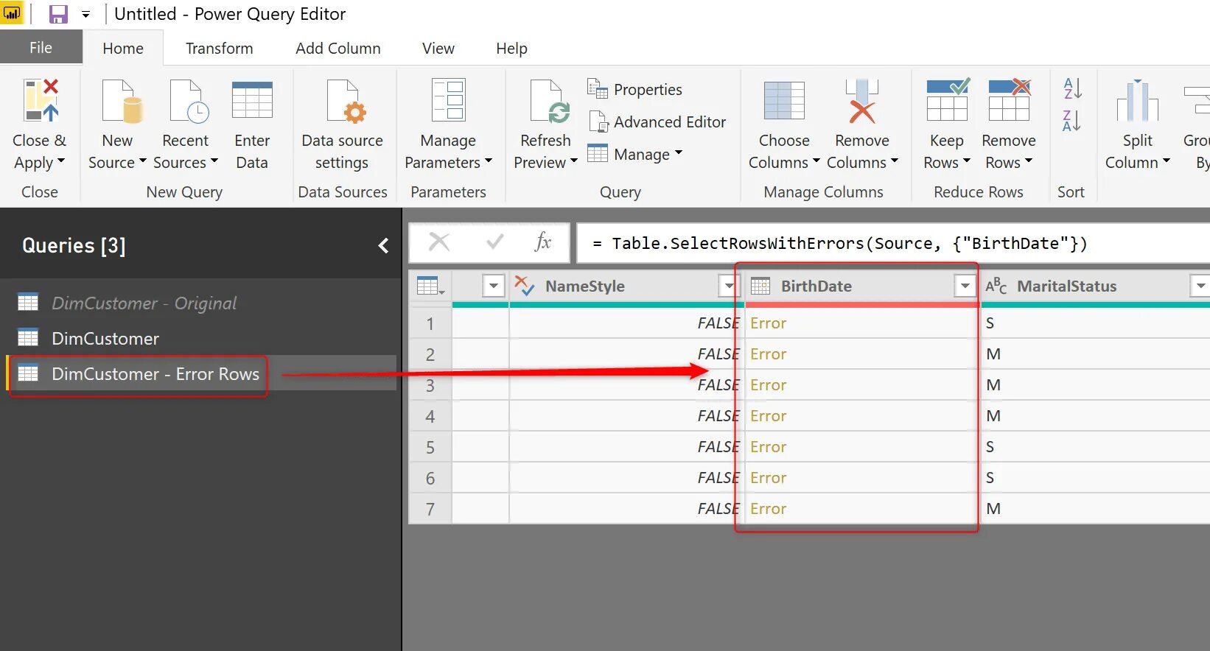Image resolution: width=1210 pixels, height=651 pixels.
Task: Click the table menu icon in grid corner
Action: 430,286
